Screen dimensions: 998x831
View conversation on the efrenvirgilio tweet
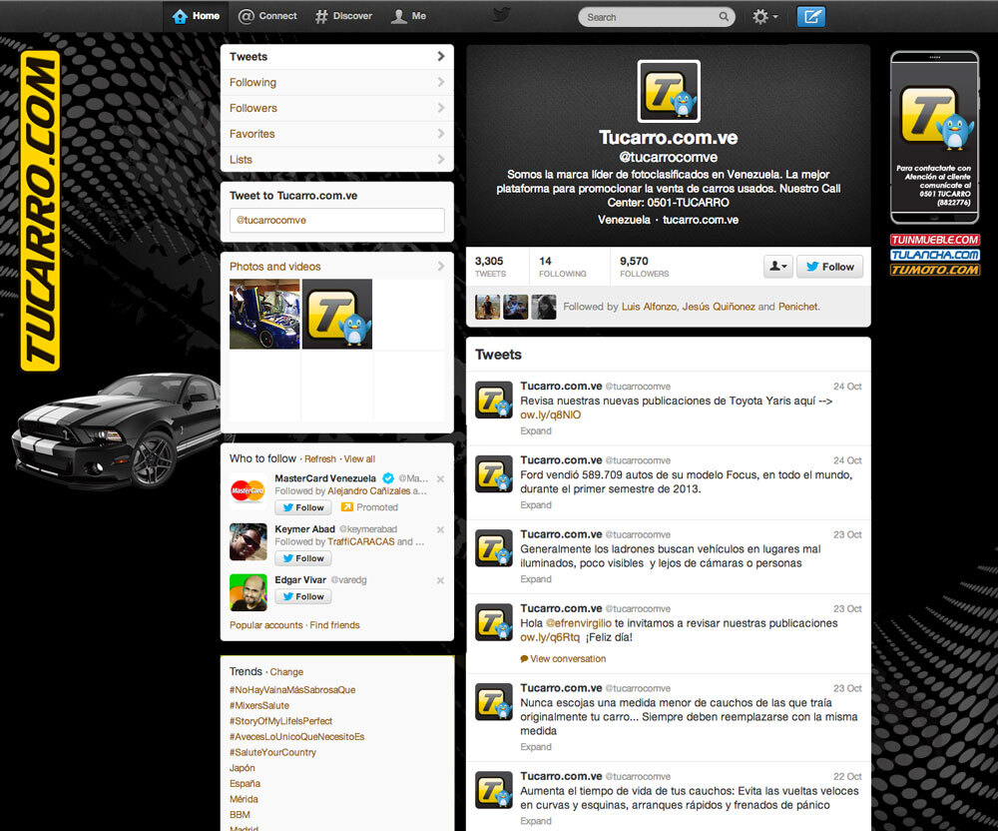(564, 659)
